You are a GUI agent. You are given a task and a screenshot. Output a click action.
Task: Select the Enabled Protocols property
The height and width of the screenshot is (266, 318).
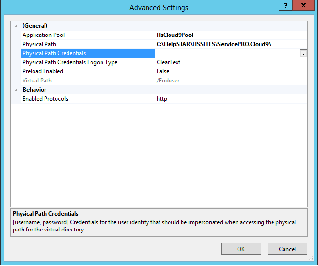(45, 99)
